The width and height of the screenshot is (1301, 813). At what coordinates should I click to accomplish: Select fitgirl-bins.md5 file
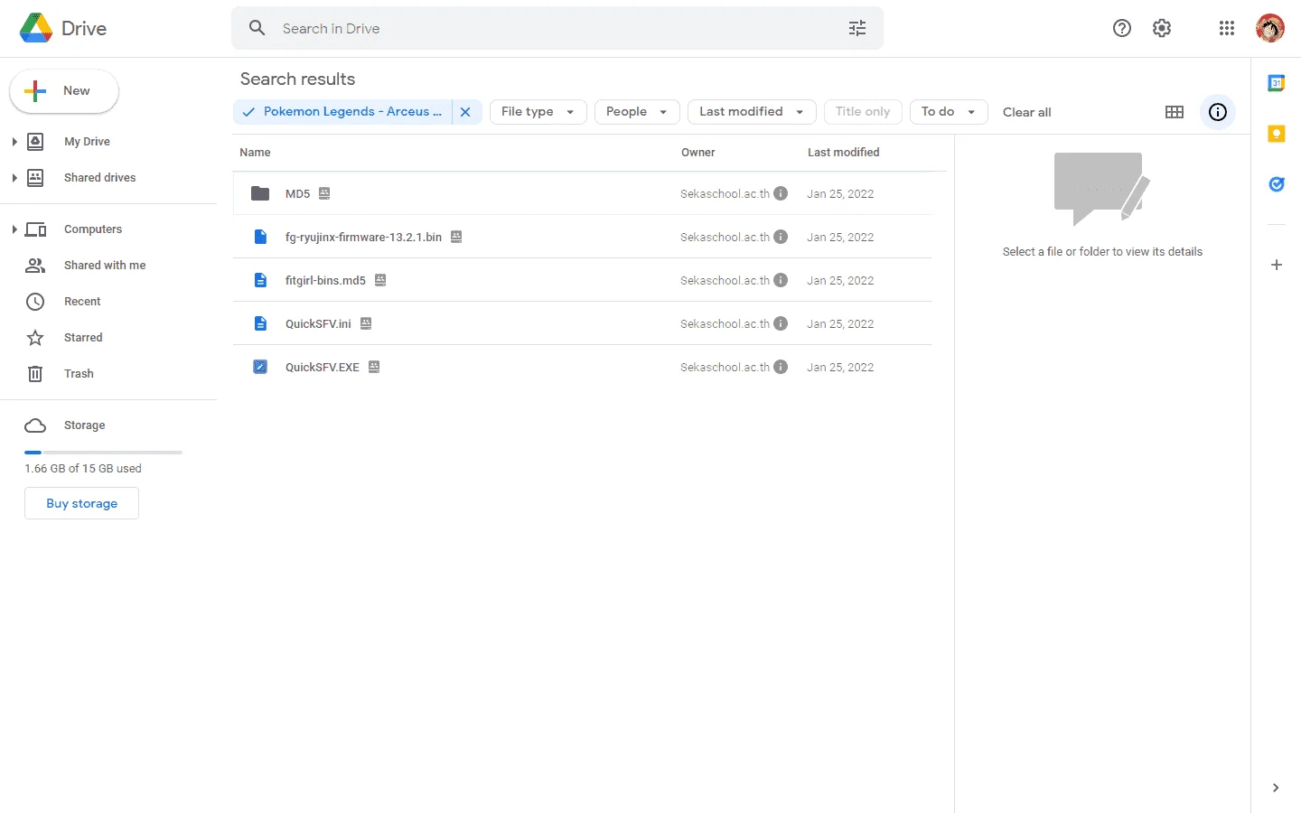[x=582, y=280]
